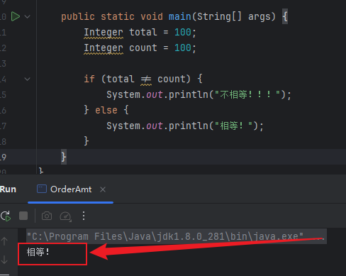This screenshot has height=276, width=346.
Task: Click the Integer type on the total line
Action: pyautogui.click(x=104, y=33)
